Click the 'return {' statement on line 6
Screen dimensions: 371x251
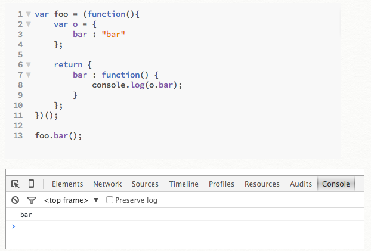[73, 64]
